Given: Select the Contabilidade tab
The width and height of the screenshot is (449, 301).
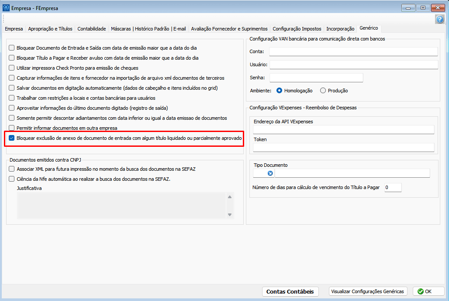Looking at the screenshot, I should [x=92, y=29].
